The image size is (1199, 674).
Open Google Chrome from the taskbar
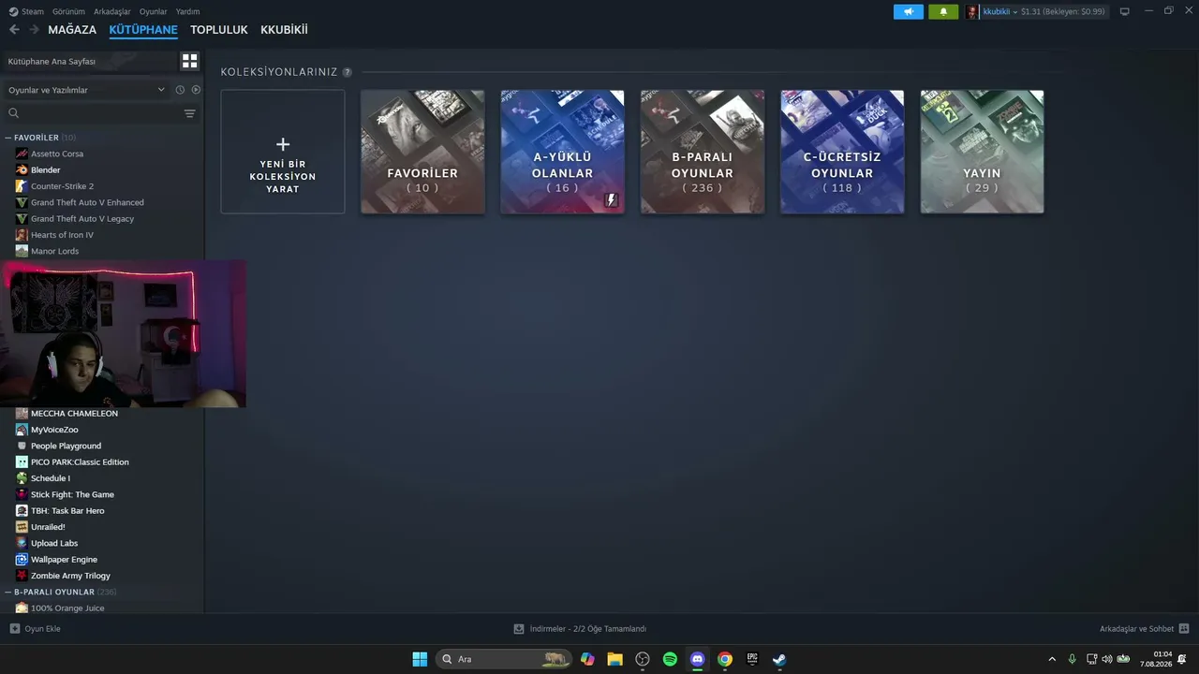click(724, 659)
